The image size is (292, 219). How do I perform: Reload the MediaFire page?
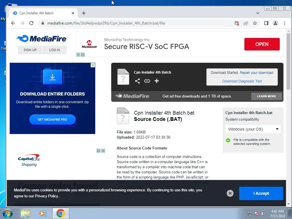31,23
